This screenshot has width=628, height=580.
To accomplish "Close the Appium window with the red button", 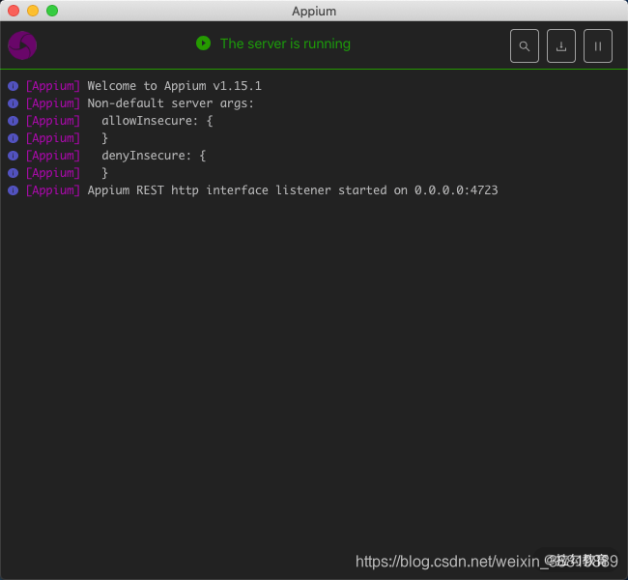I will tap(14, 11).
